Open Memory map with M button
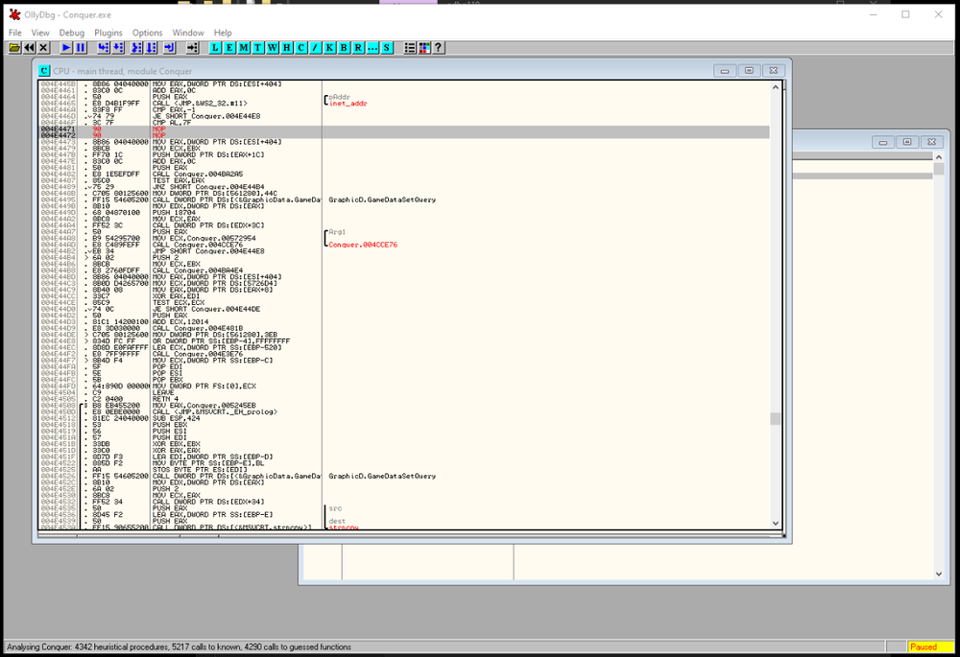Screen dimensions: 960x657 244,47
